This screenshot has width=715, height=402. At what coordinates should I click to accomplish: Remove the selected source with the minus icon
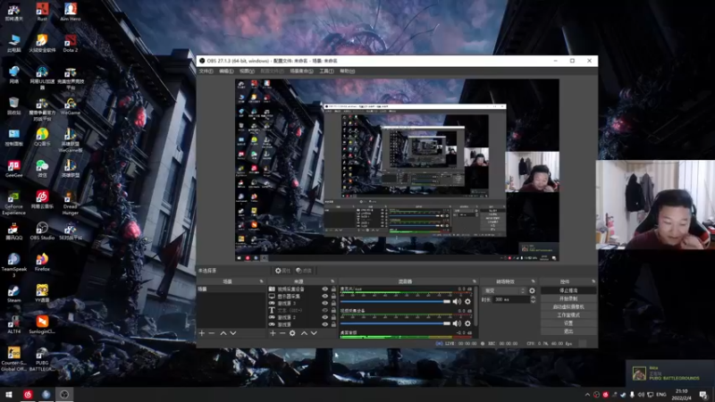[x=282, y=333]
